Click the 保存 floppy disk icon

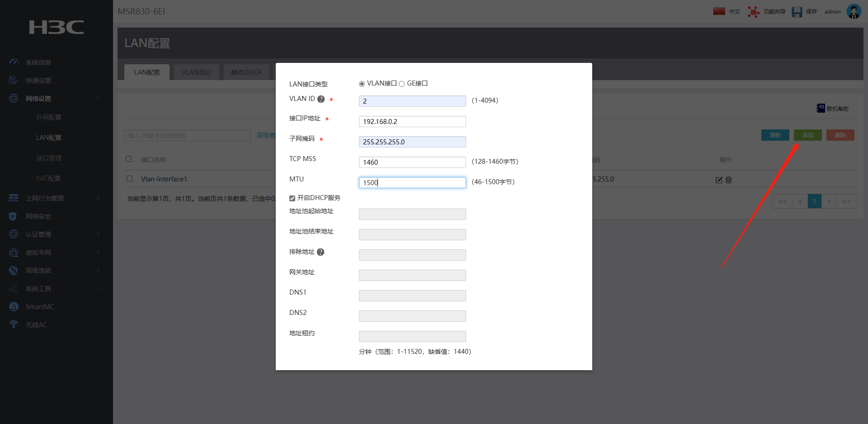(797, 12)
